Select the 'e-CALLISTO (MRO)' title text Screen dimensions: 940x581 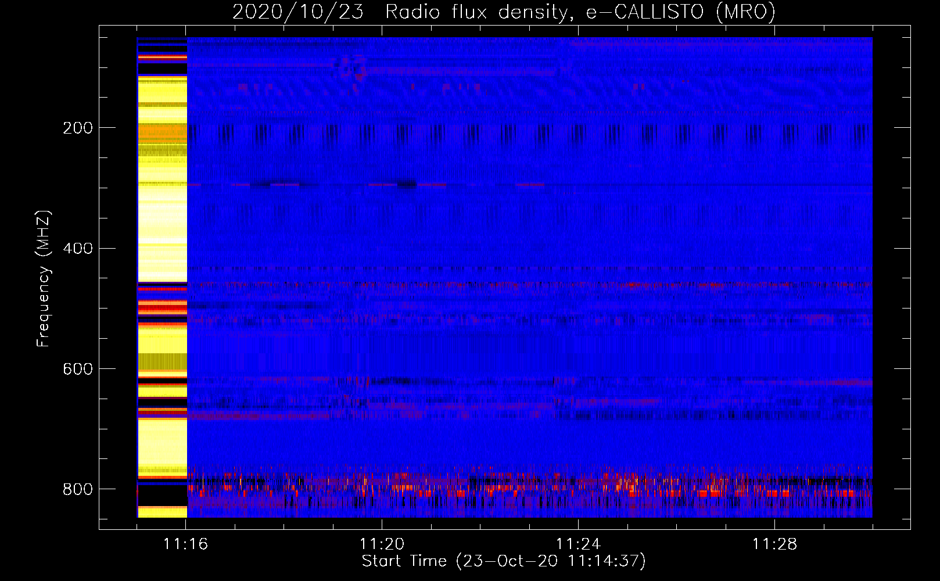click(x=681, y=12)
